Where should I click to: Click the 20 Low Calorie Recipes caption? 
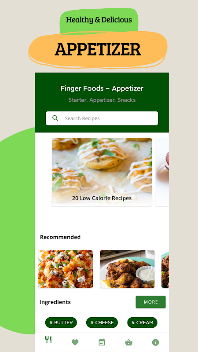[102, 198]
